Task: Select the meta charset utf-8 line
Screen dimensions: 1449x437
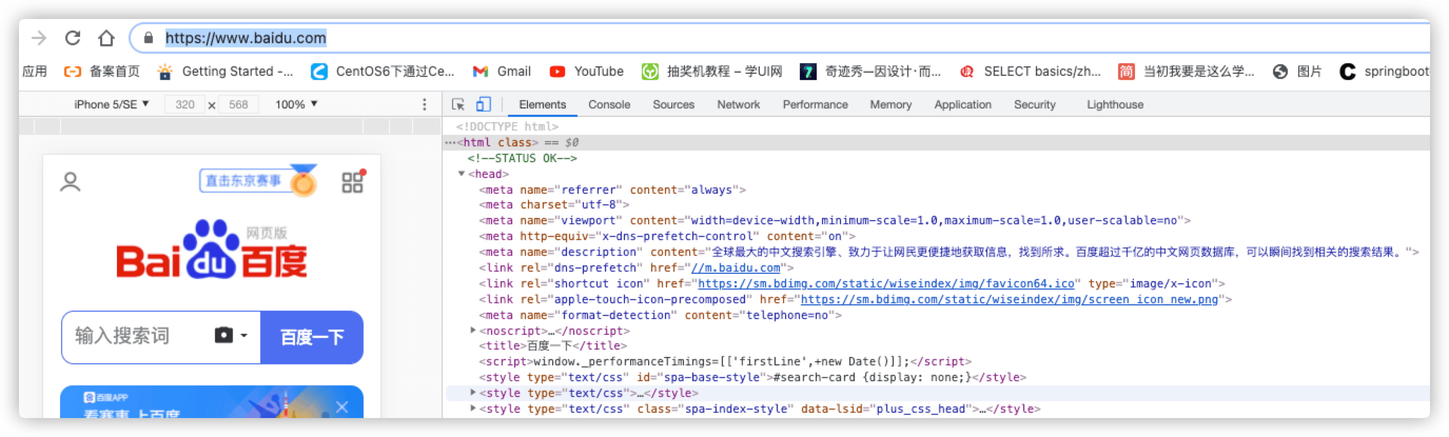Action: [x=553, y=205]
